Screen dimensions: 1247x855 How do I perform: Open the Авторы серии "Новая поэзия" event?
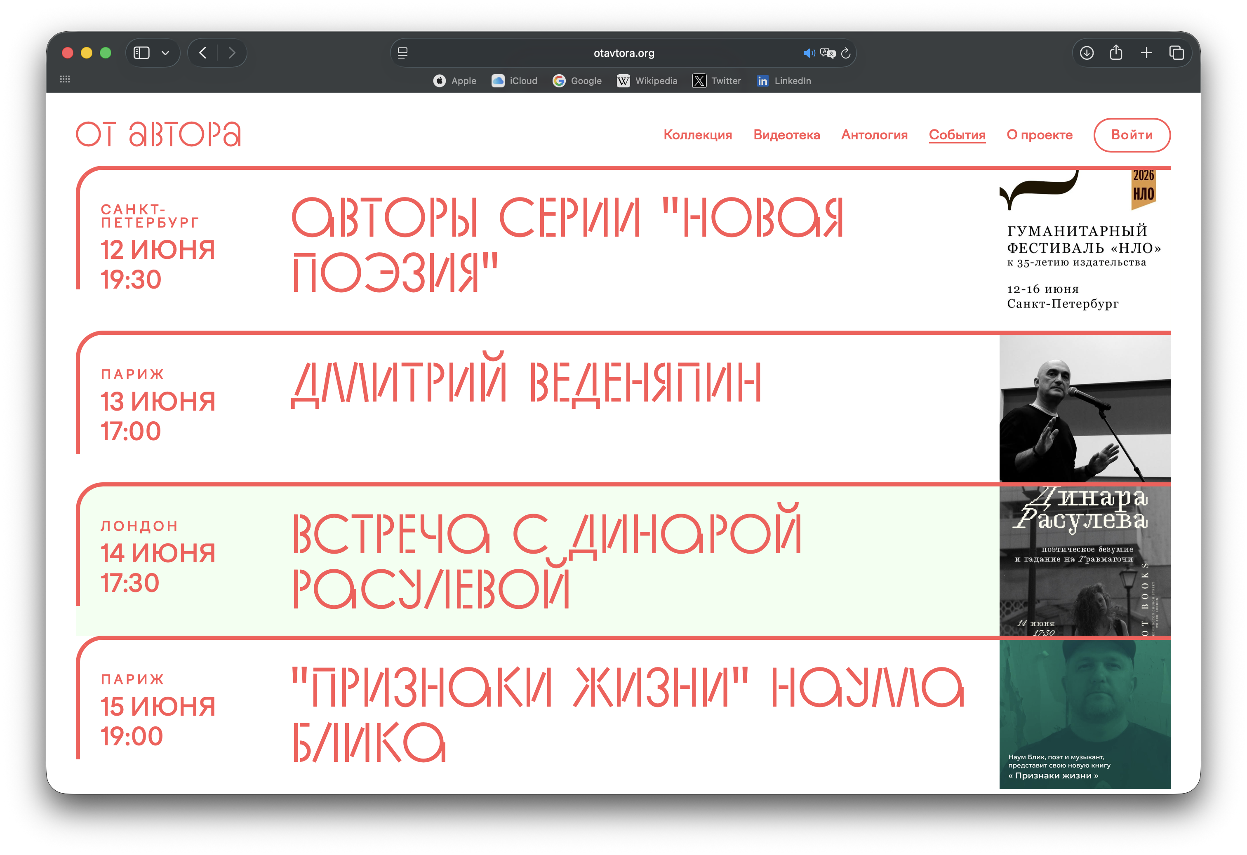[568, 244]
